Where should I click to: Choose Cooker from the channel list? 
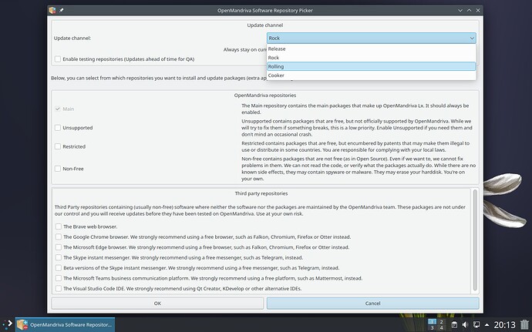(x=371, y=75)
